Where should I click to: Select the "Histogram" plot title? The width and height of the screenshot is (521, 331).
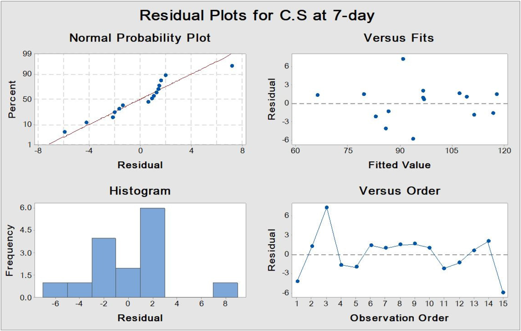click(140, 191)
